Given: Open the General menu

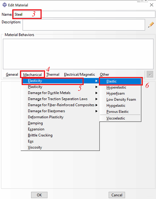Looking at the screenshot, I should pos(12,74).
